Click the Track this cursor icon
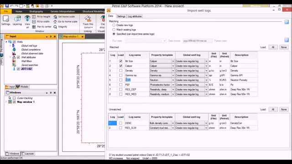292x164 pixels. click(x=88, y=19)
